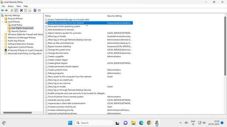
Task: Toggle the Show/Hide Console Tree icon
Action: pyautogui.click(x=16, y=10)
